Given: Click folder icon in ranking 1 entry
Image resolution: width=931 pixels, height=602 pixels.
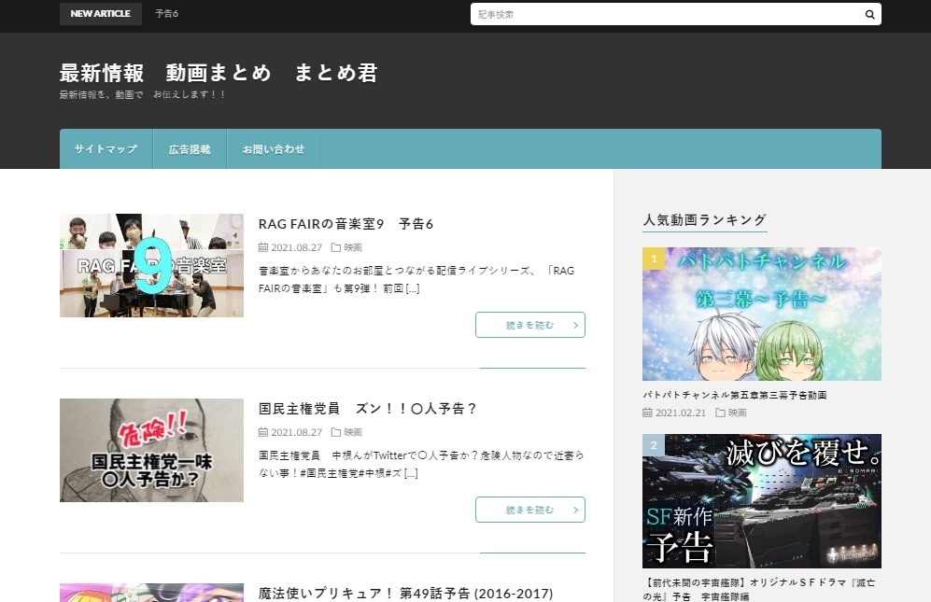Looking at the screenshot, I should pos(720,413).
